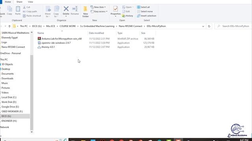Open the Easy access dropdown

99,11
